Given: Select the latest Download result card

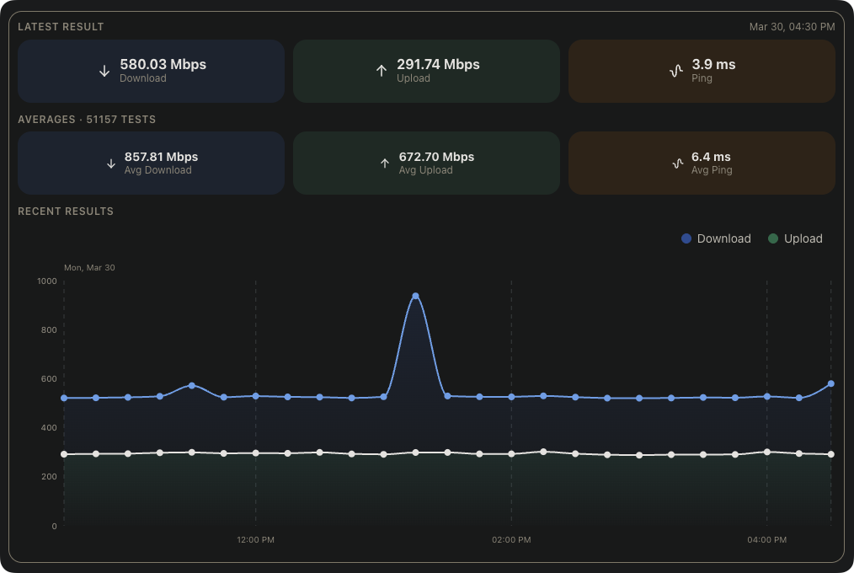Looking at the screenshot, I should pyautogui.click(x=151, y=72).
